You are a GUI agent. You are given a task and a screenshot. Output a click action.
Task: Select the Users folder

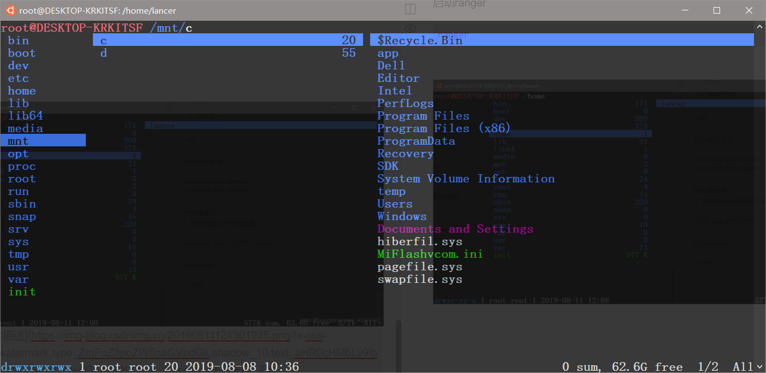click(395, 204)
